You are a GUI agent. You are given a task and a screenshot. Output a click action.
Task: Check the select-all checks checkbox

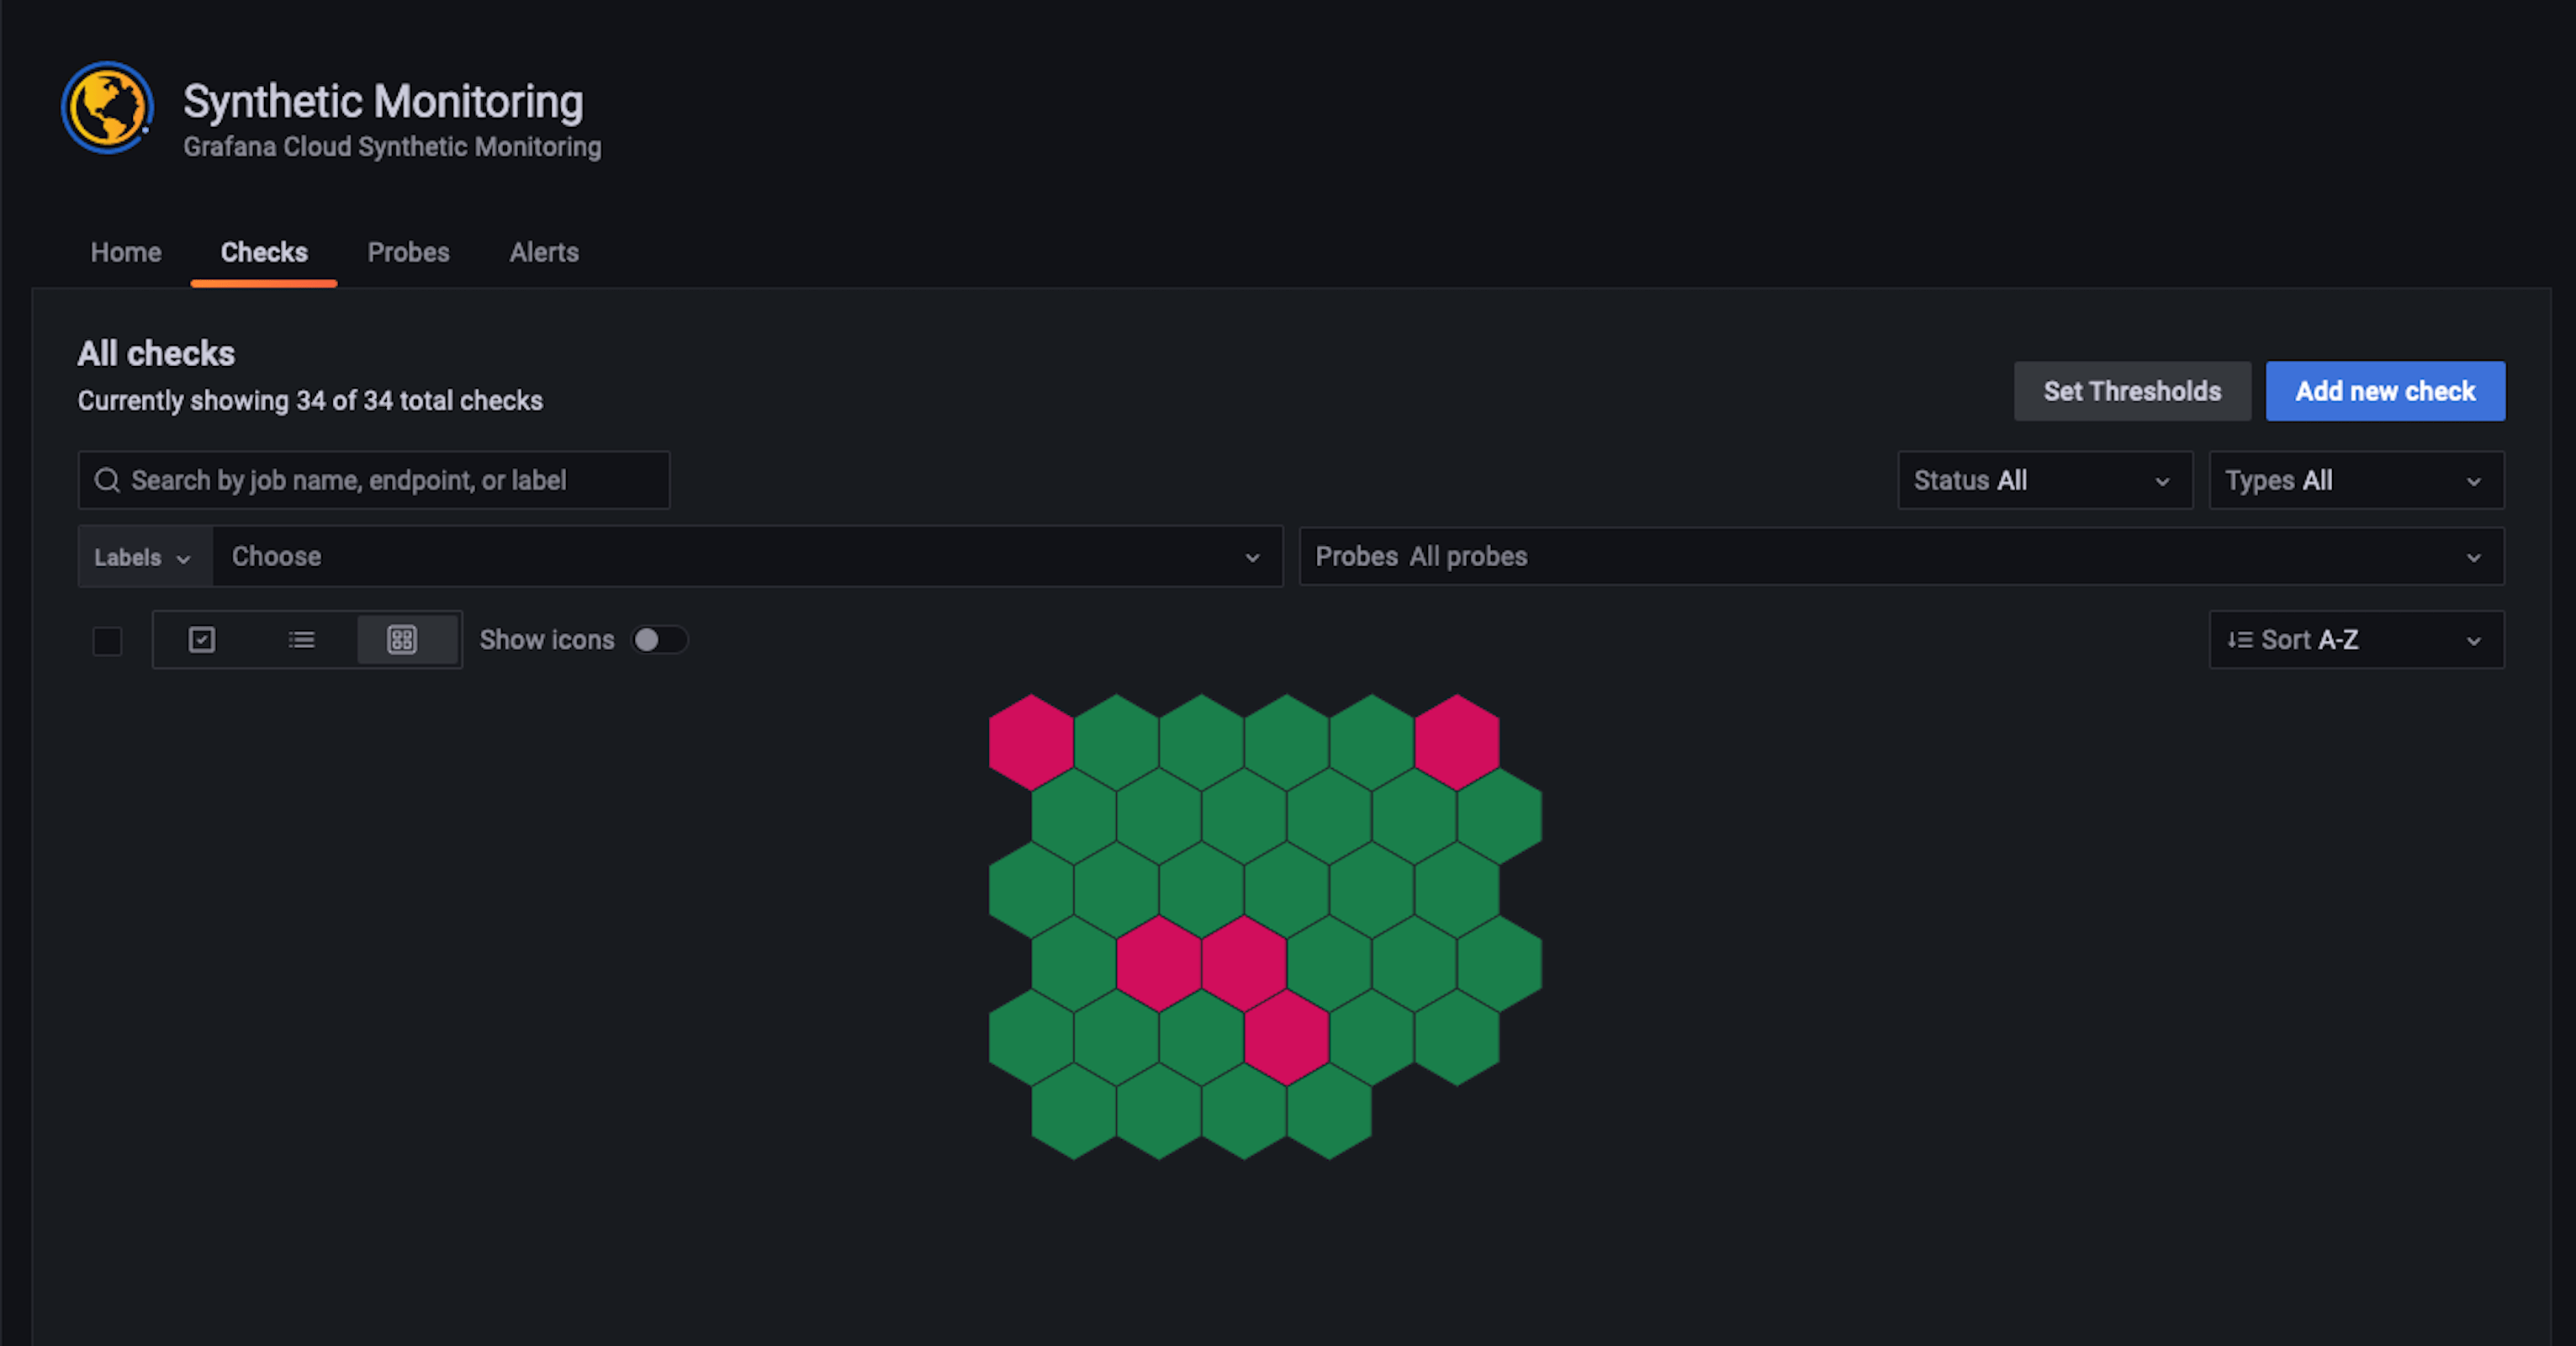[x=107, y=641]
